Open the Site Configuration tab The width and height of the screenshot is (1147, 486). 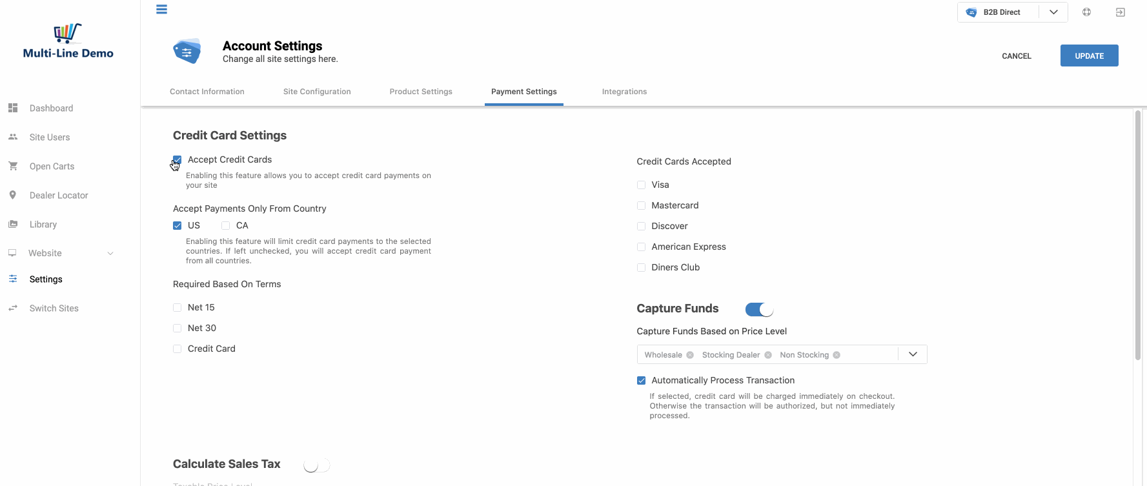point(317,92)
